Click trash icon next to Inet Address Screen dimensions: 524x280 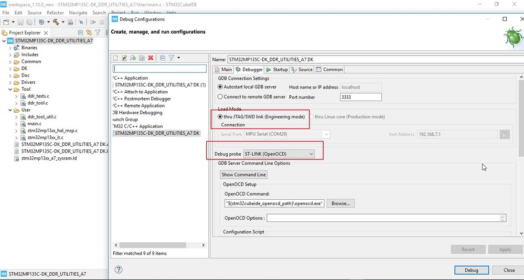[505, 134]
